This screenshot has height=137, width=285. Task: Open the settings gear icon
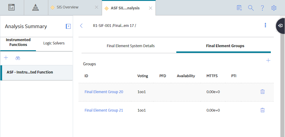click(x=274, y=8)
